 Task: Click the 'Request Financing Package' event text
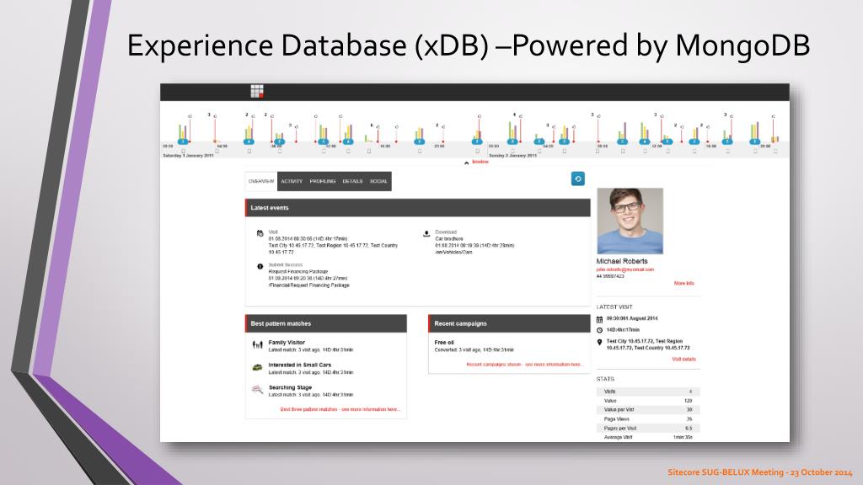297,272
